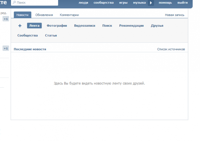
Task: Select the Друзья filter
Action: tap(157, 25)
